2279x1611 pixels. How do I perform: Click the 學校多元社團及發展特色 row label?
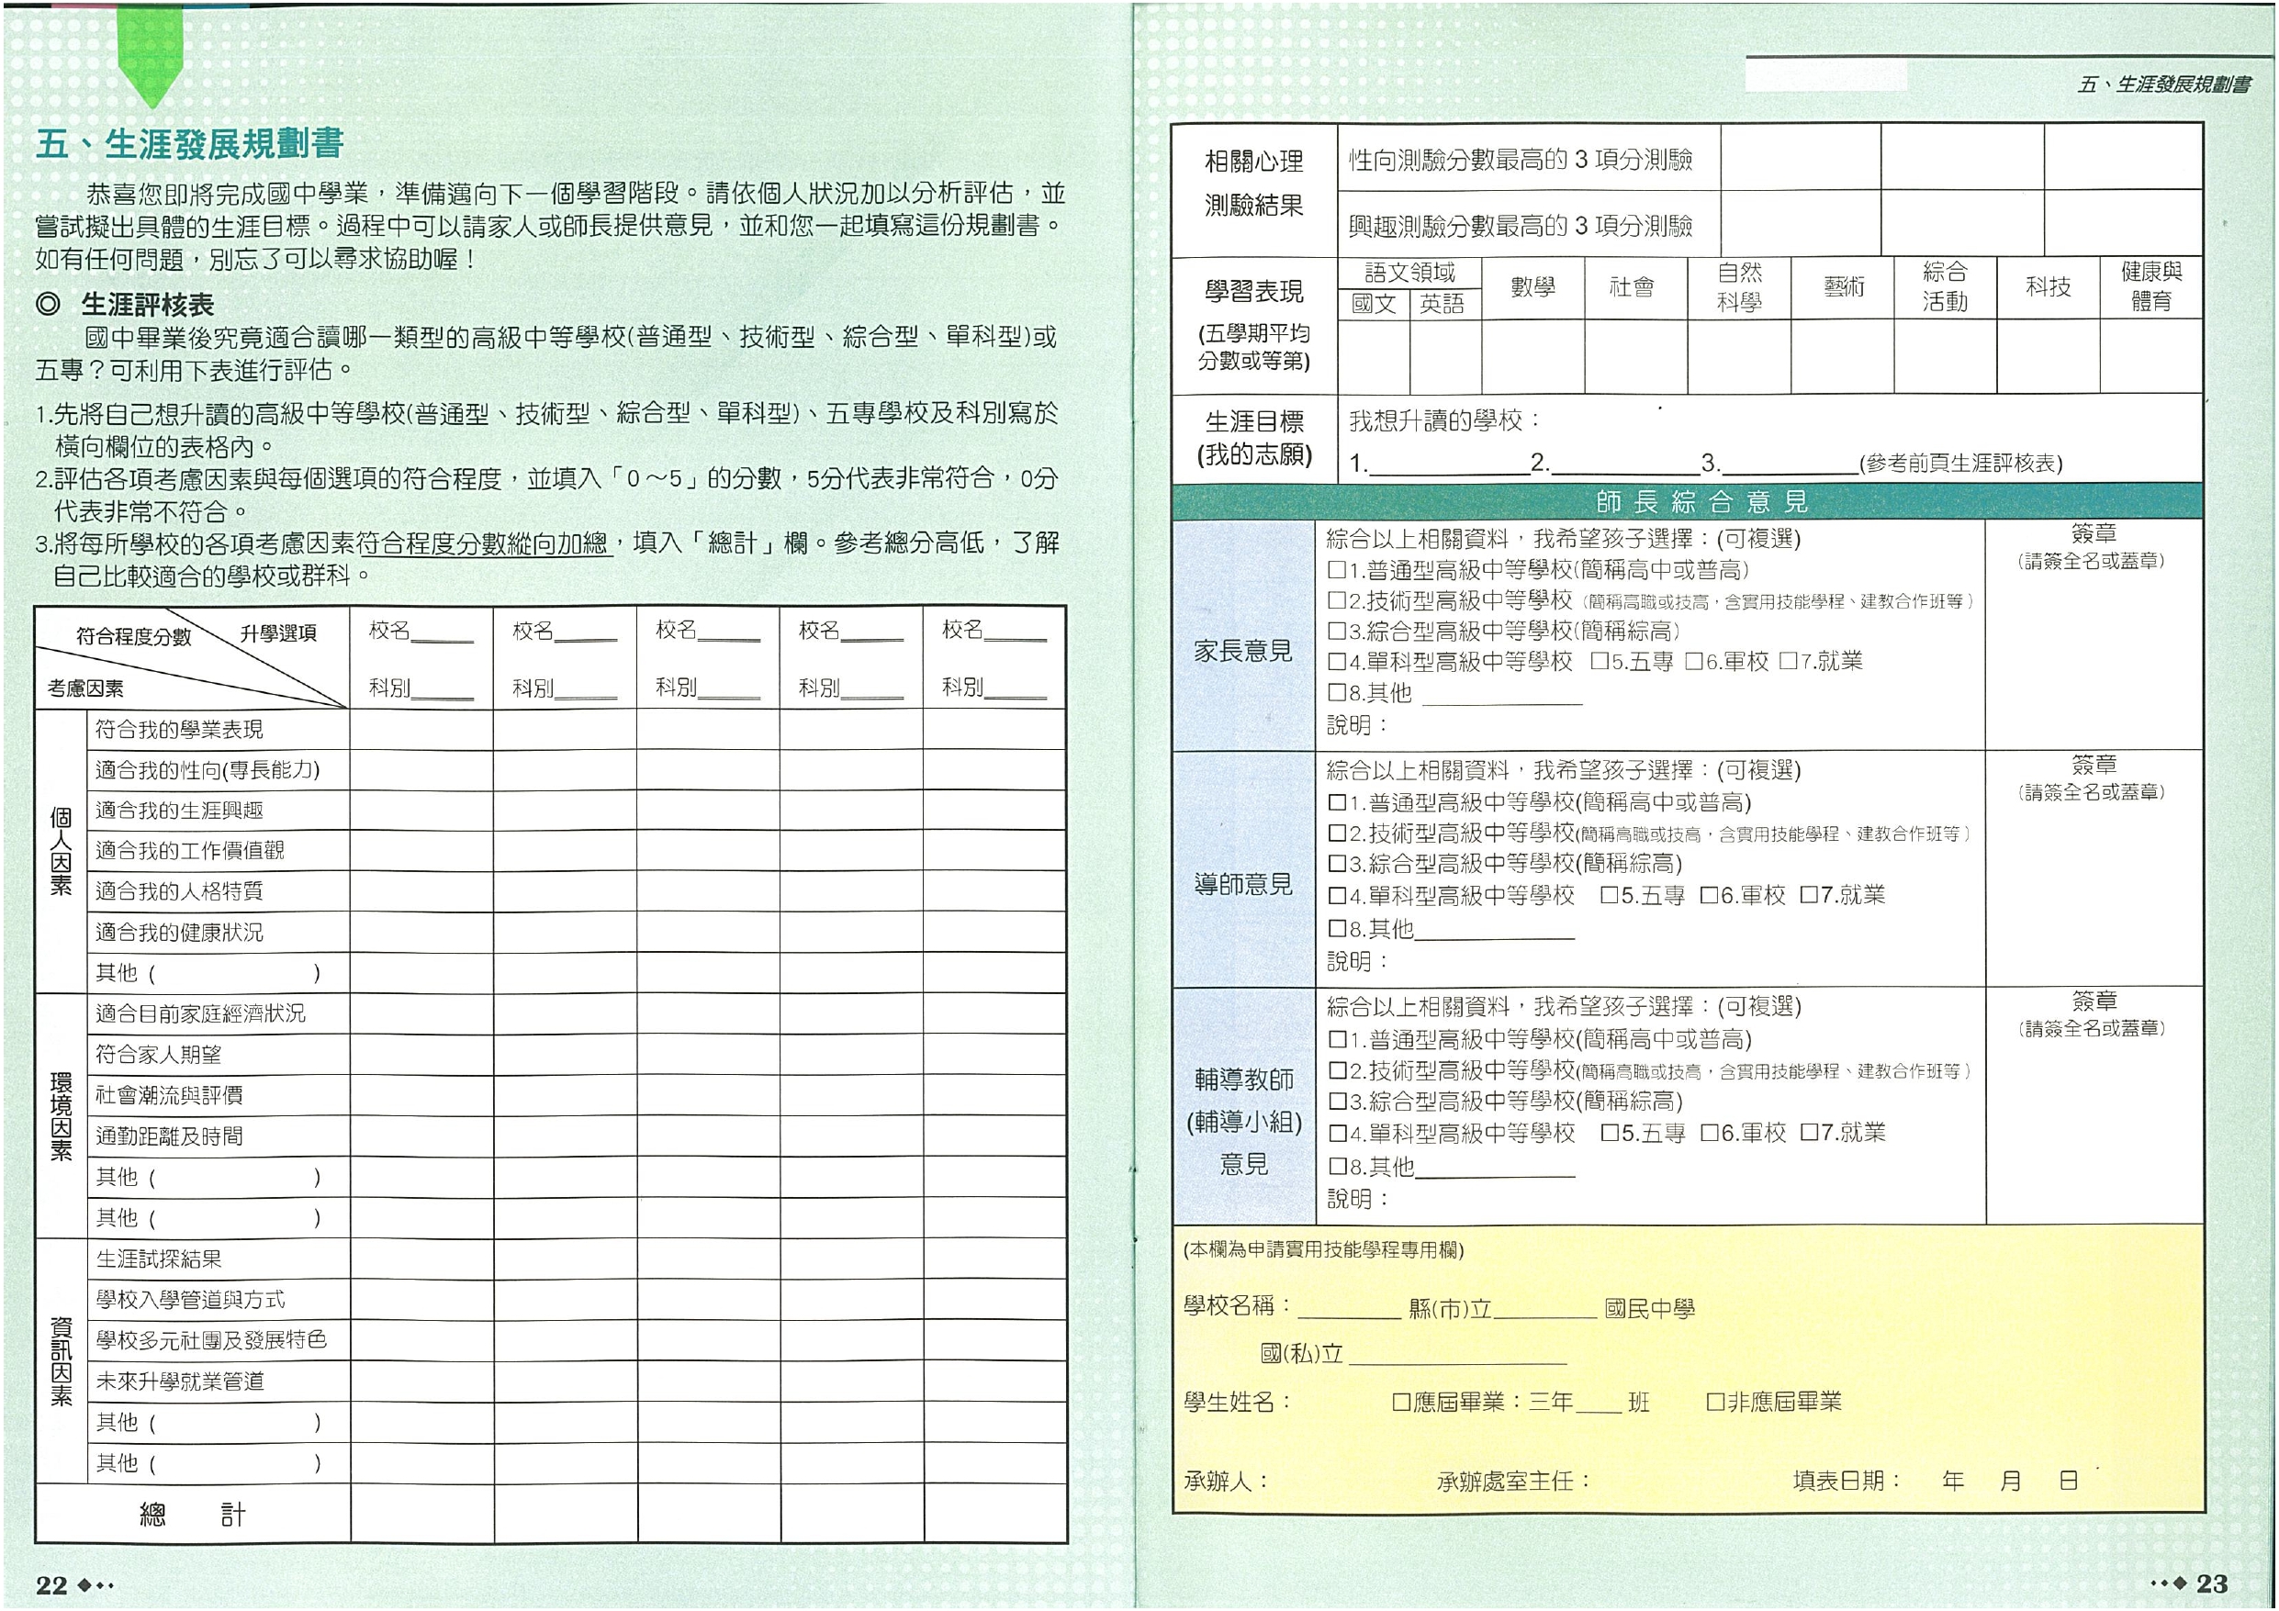(x=211, y=1341)
